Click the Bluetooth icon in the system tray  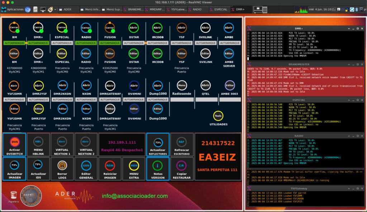pos(357,9)
